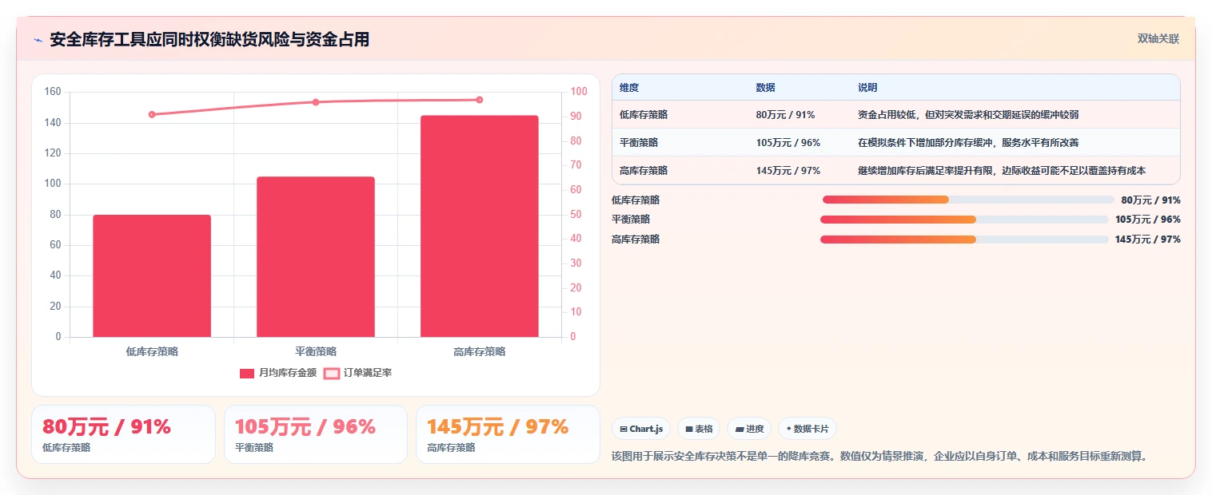Toggle the 月均库存金额 legend swatch
The image size is (1212, 495).
coord(247,373)
